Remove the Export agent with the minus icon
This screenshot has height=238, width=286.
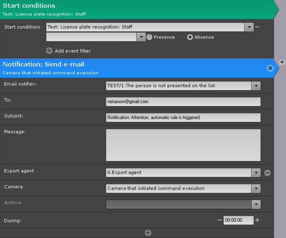coord(267,173)
